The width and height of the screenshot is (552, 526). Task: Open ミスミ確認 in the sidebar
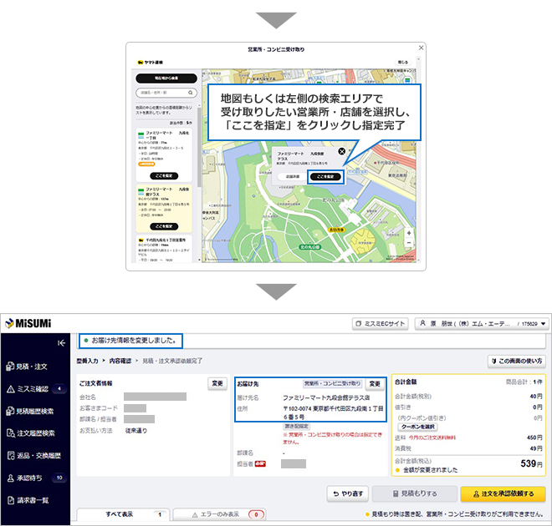click(x=35, y=388)
